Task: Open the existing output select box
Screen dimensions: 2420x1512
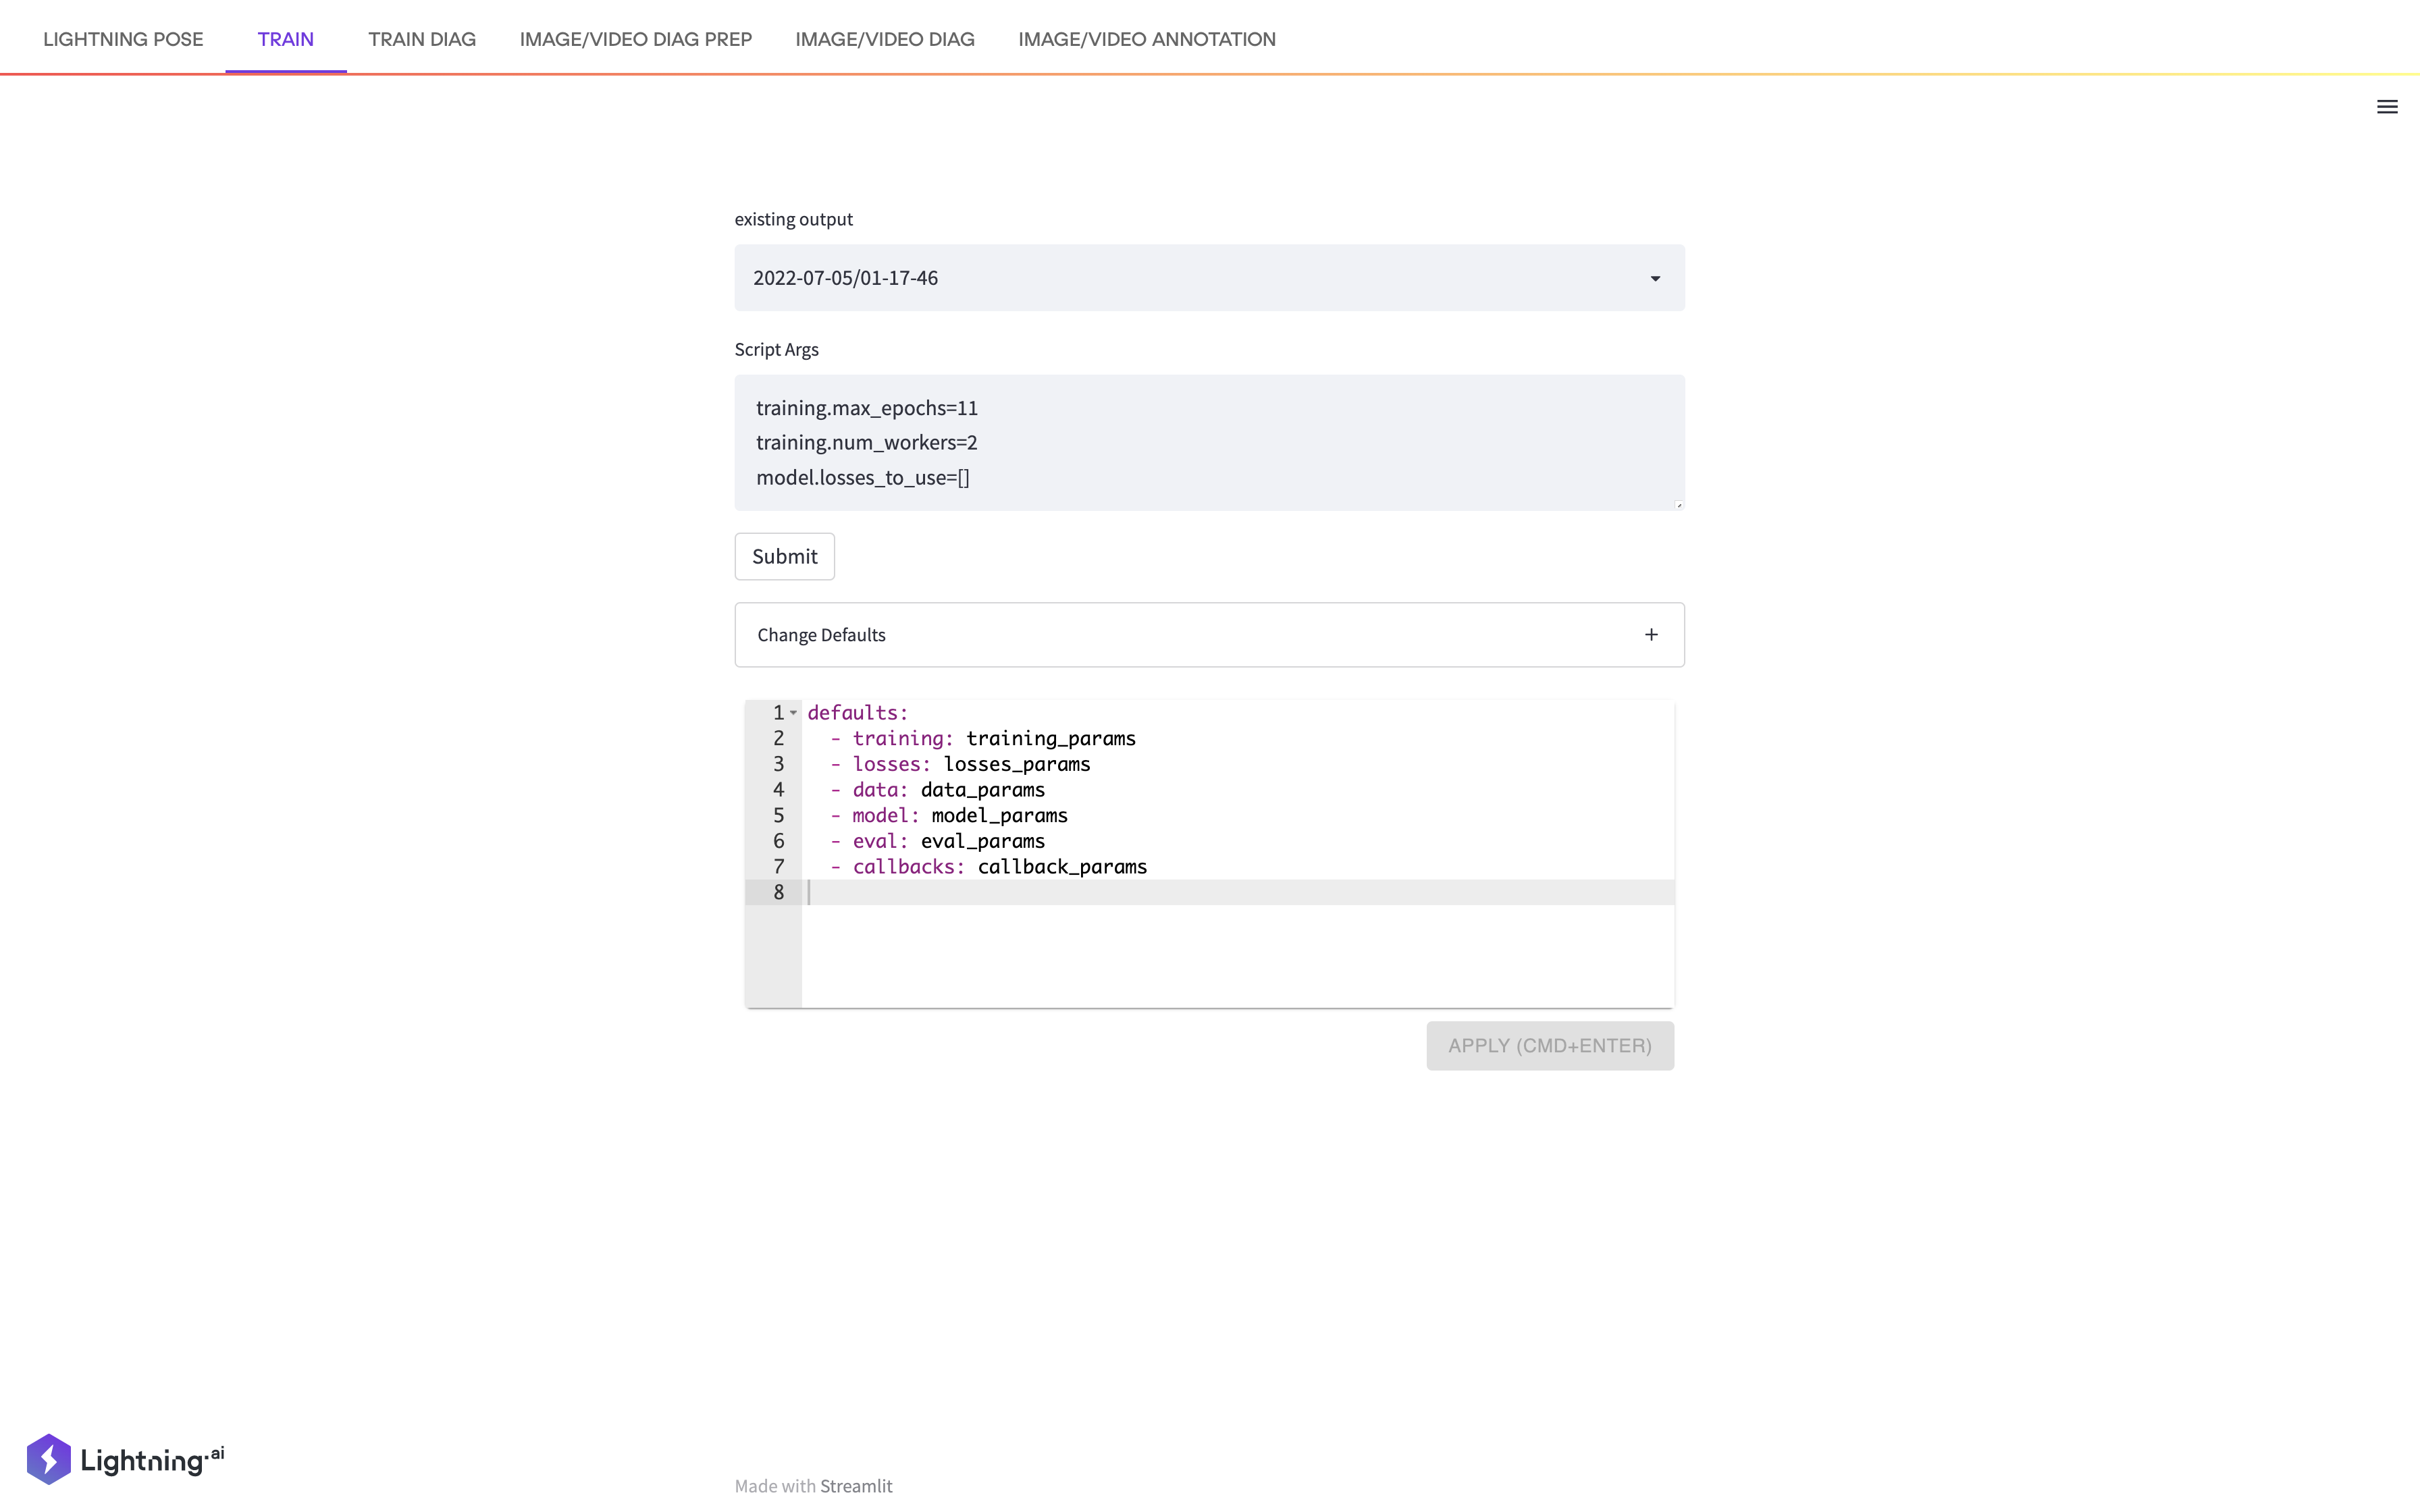Action: point(1190,278)
